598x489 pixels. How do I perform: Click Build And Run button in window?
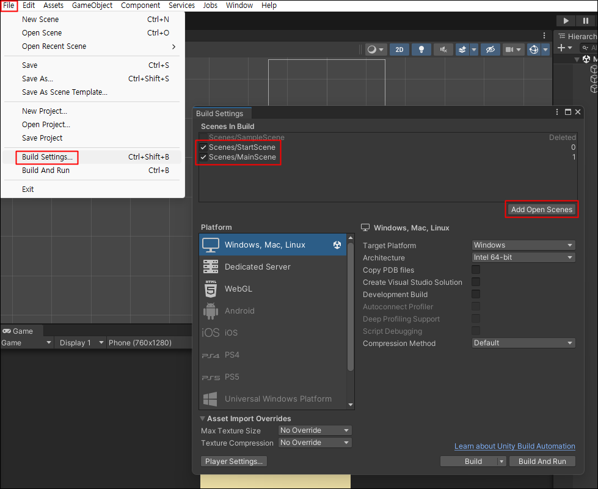pyautogui.click(x=542, y=461)
